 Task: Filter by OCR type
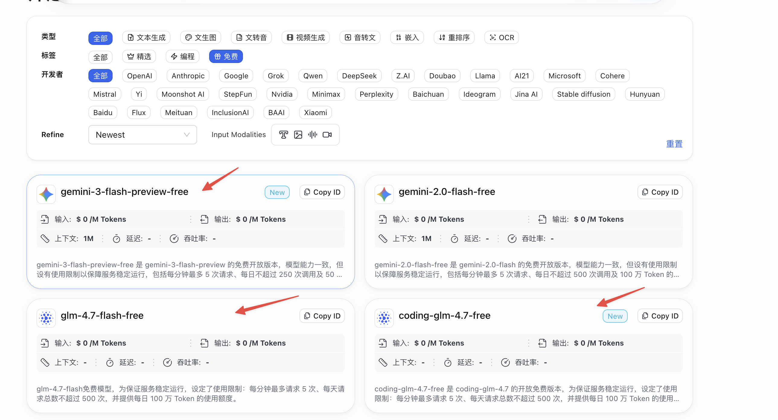click(x=502, y=37)
